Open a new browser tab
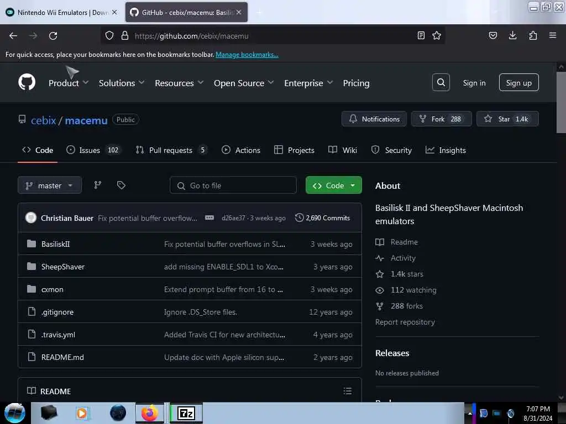566x424 pixels. pyautogui.click(x=259, y=12)
